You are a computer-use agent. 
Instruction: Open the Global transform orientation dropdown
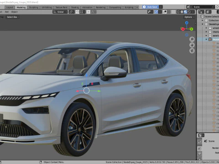point(60,12)
